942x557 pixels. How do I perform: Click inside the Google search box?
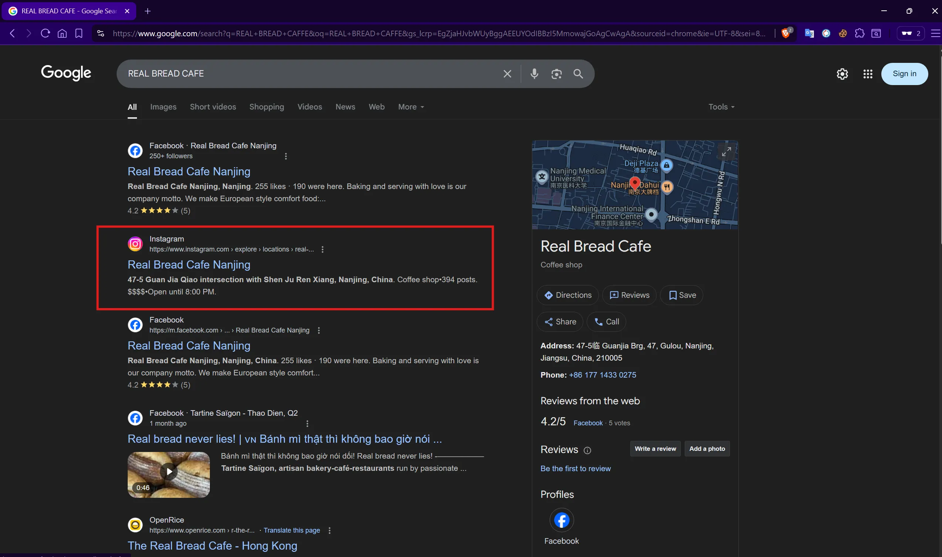click(x=312, y=74)
